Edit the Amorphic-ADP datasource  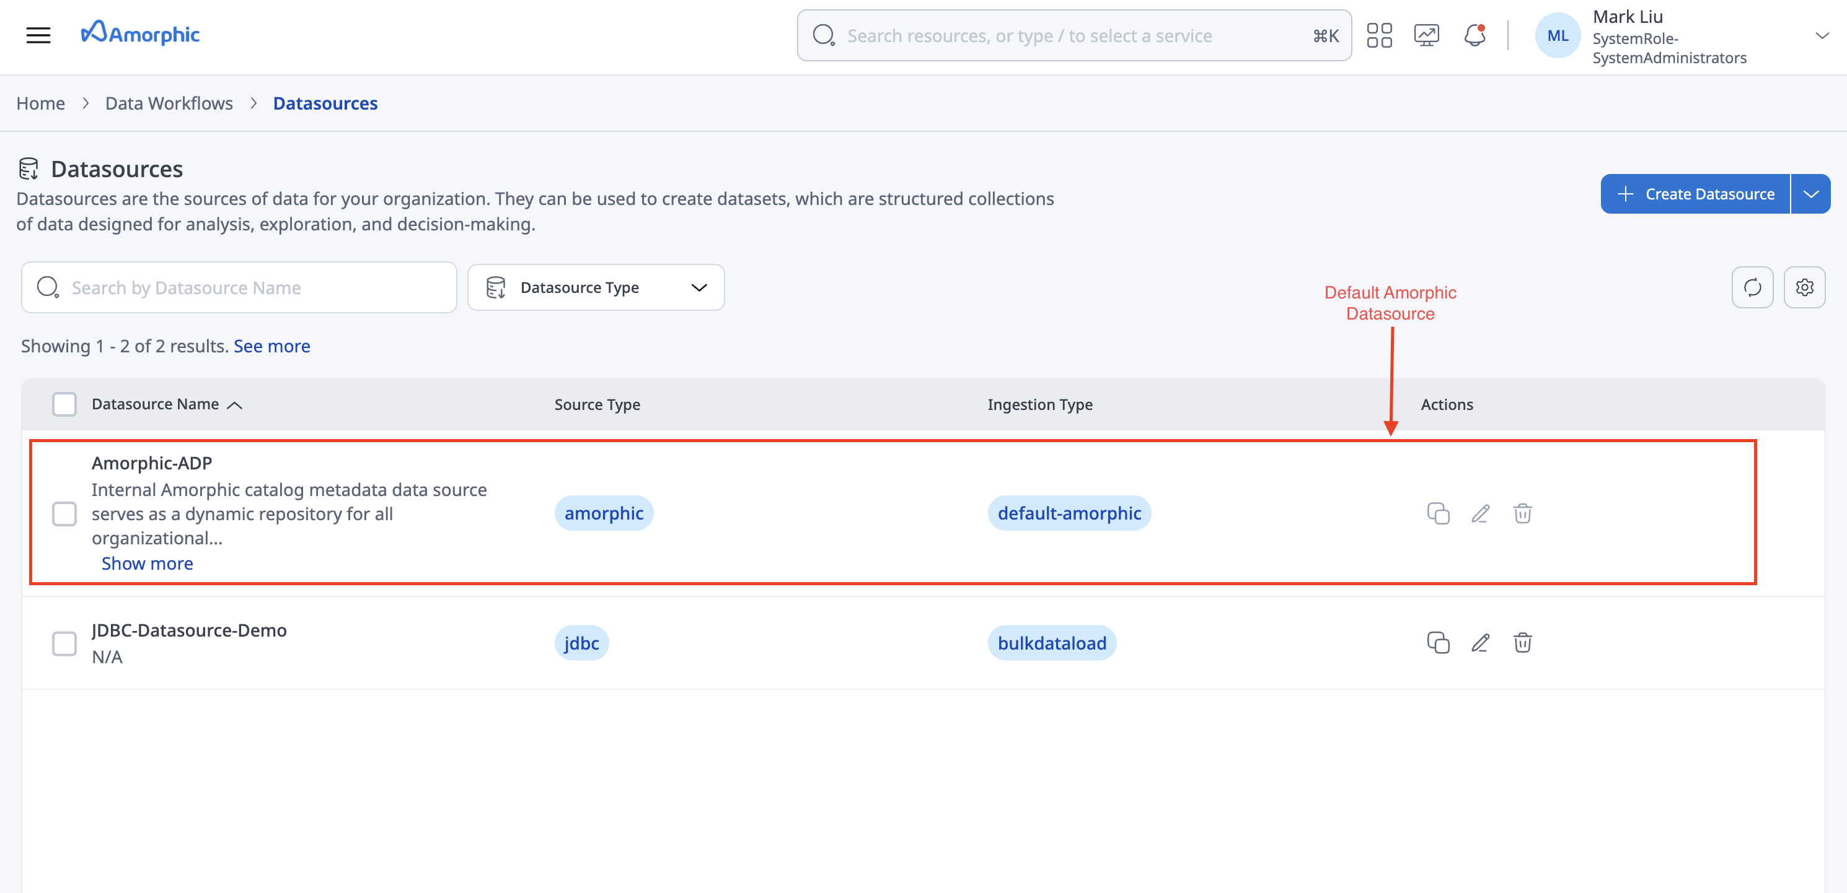(1480, 513)
